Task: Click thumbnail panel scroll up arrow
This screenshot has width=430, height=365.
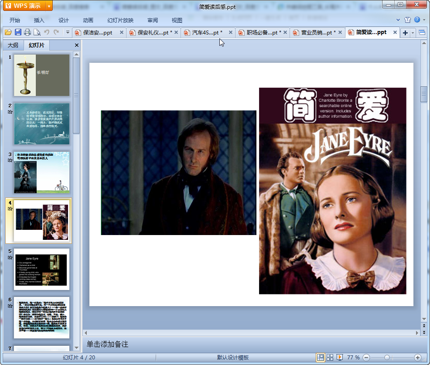Action: click(x=76, y=55)
